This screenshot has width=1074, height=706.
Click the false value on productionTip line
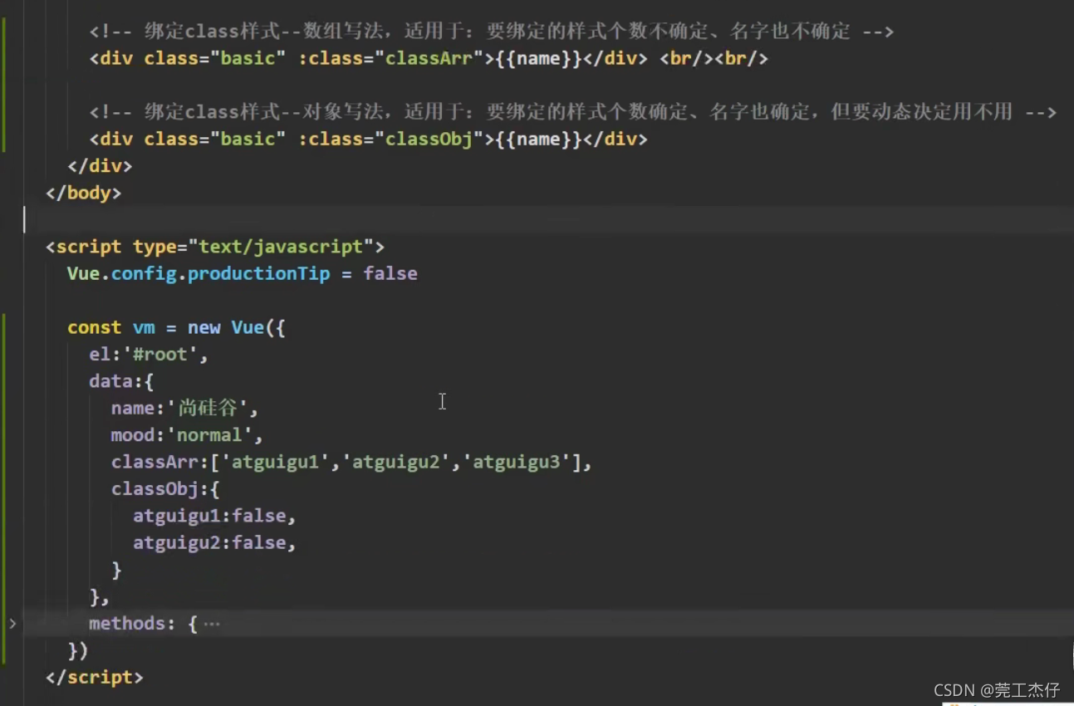click(x=390, y=273)
